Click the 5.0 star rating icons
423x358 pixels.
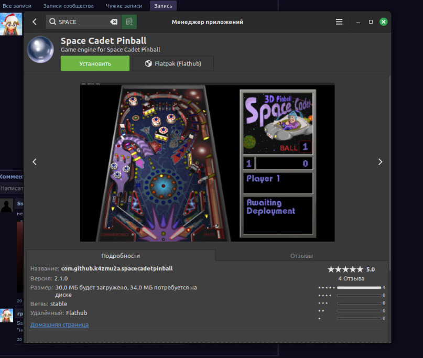pyautogui.click(x=345, y=269)
